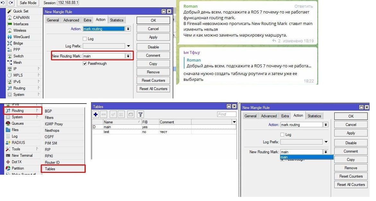
Task: Select the 'test' row in Tables list
Action: click(164, 132)
